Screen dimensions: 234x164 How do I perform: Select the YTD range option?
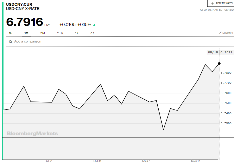coord(60,33)
